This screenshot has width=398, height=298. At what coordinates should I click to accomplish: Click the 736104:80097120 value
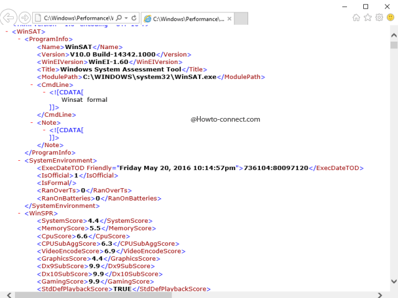pos(276,168)
